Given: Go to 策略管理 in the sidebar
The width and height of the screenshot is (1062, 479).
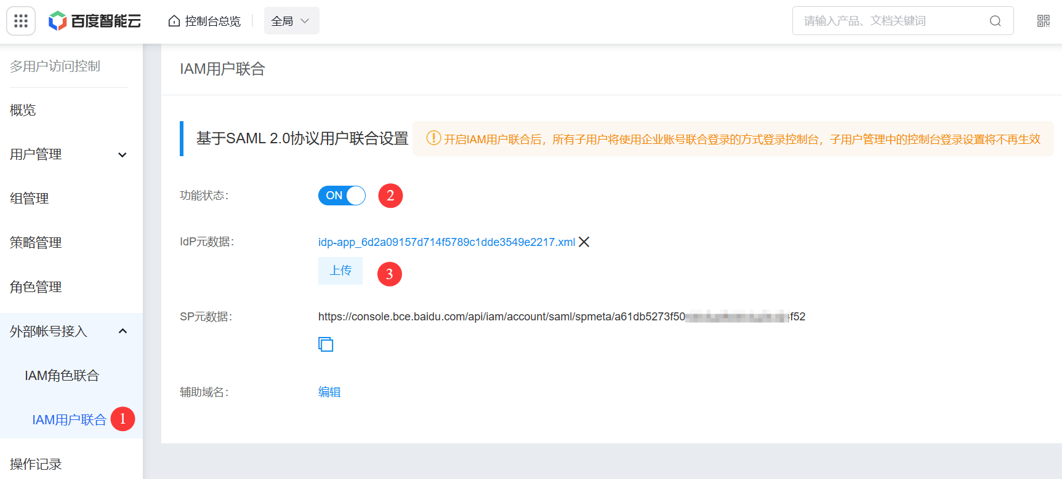Looking at the screenshot, I should coord(36,243).
